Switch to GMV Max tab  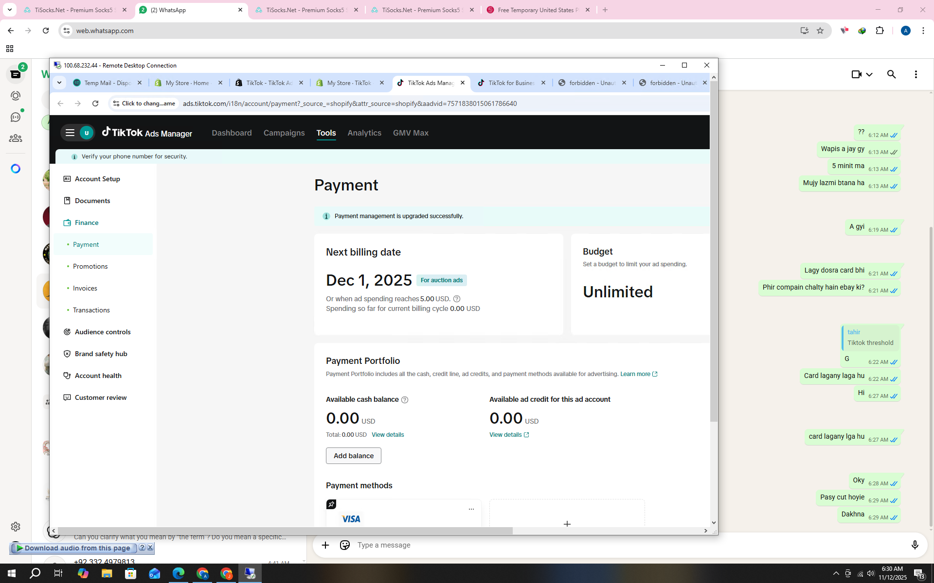pyautogui.click(x=411, y=133)
